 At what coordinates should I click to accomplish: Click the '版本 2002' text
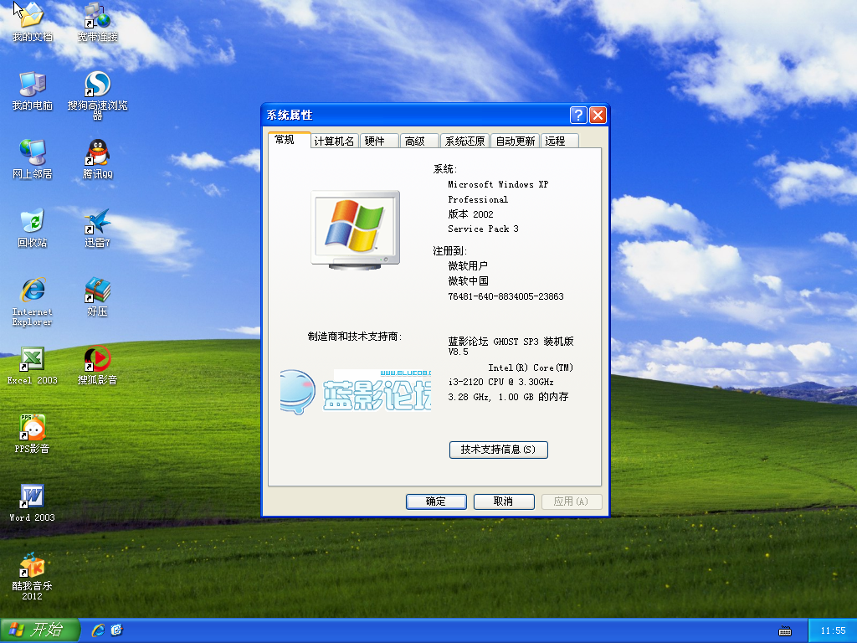tap(470, 214)
